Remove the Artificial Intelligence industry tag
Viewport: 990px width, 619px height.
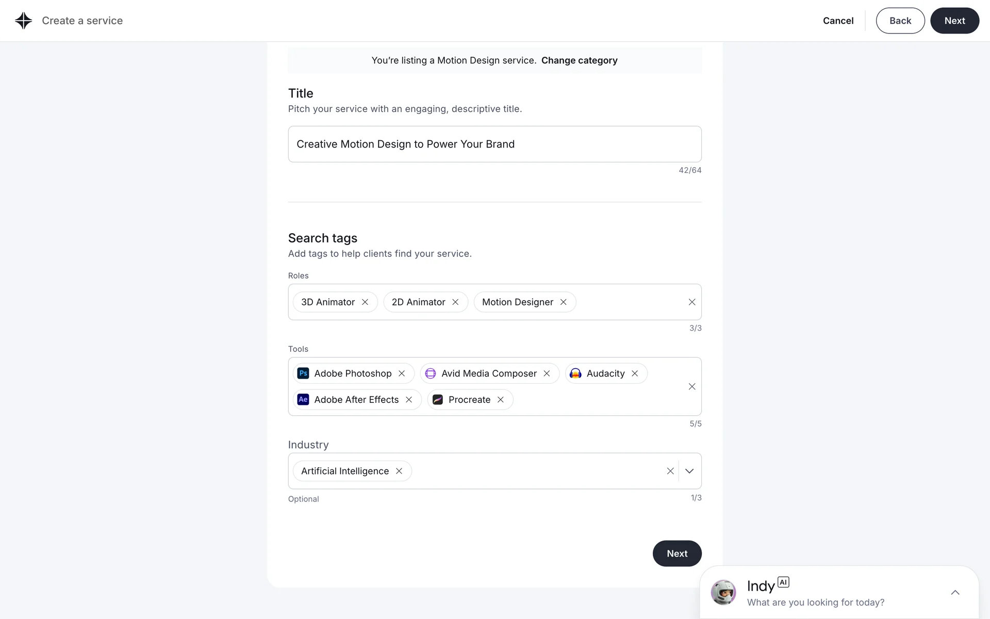pos(399,471)
